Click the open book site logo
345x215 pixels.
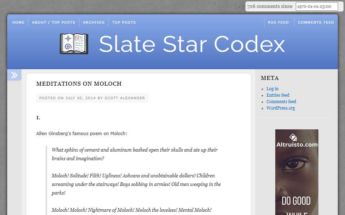coord(74,44)
